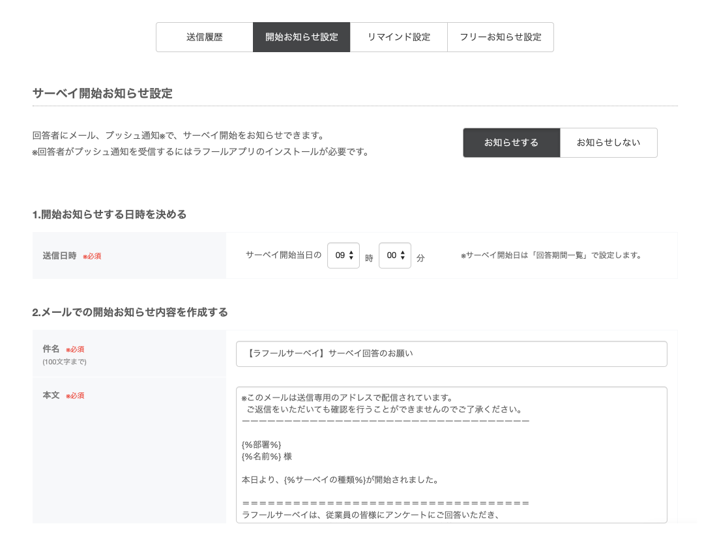Enable notification with お知らせする
704x539 pixels.
point(511,143)
